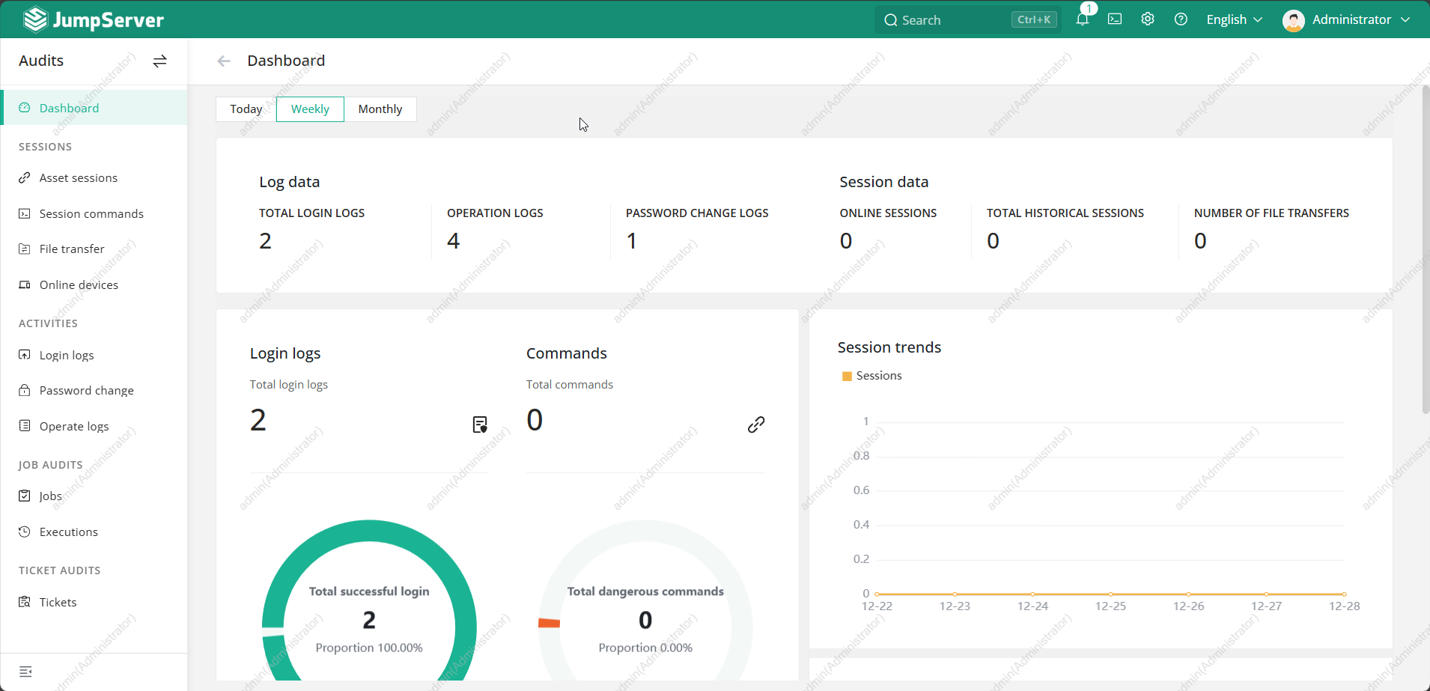Expand the English language dropdown
This screenshot has height=691, width=1430.
tap(1234, 19)
